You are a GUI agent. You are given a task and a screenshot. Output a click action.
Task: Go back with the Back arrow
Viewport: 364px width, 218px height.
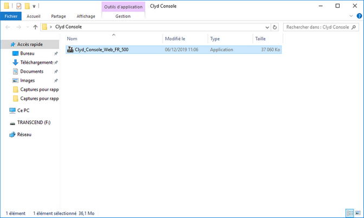coord(8,27)
